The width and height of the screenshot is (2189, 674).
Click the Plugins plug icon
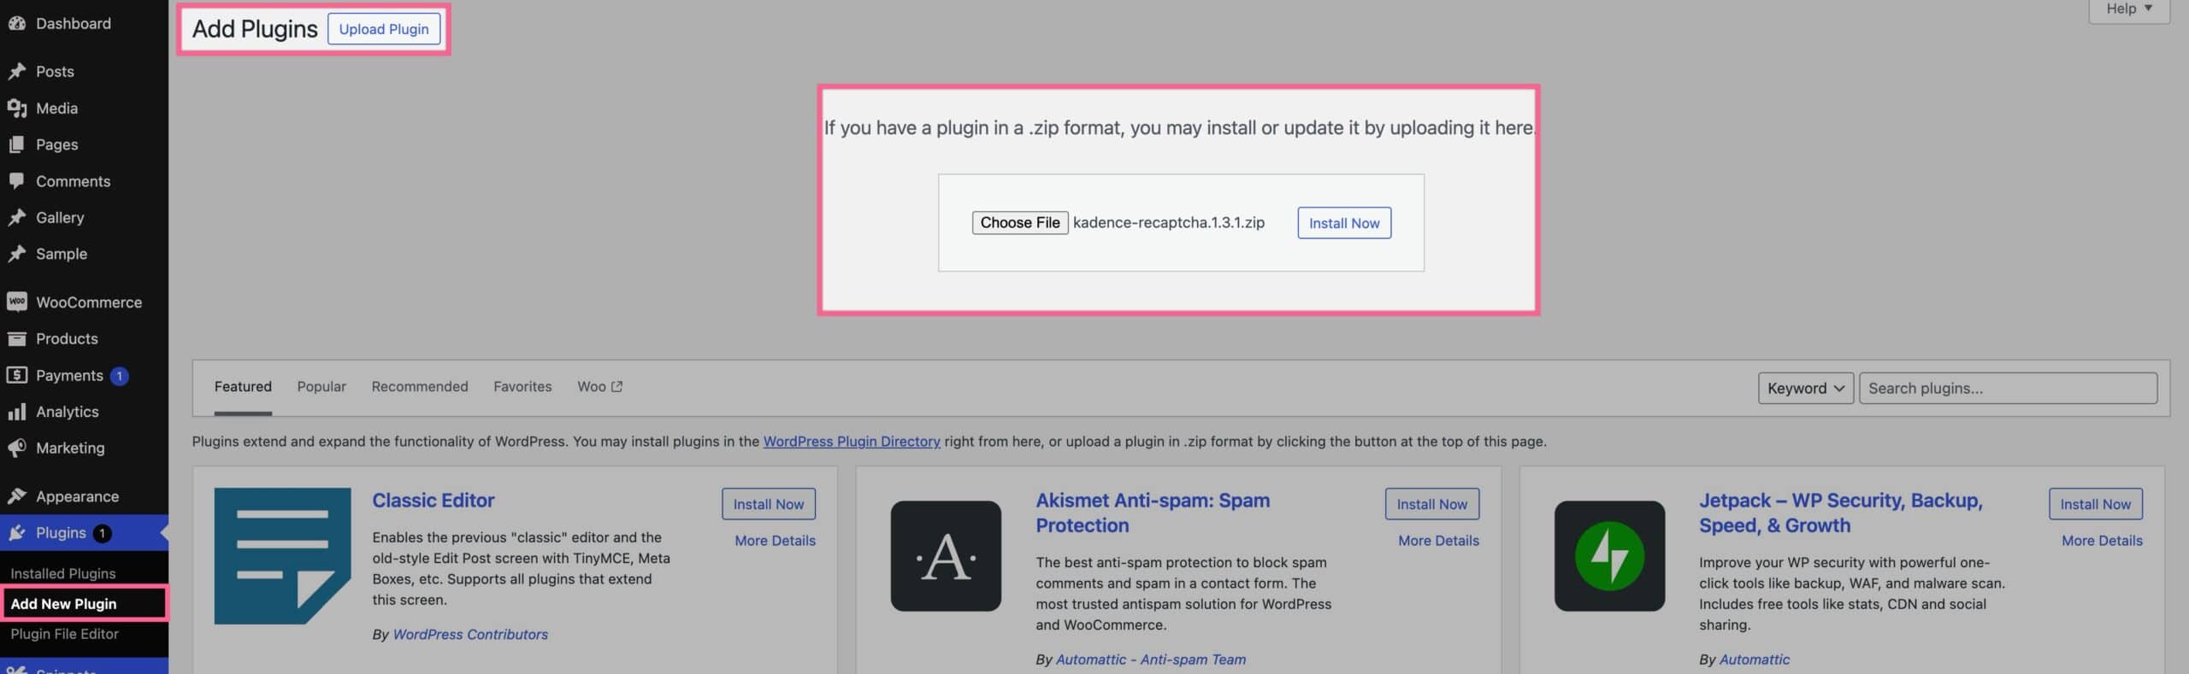pos(16,533)
